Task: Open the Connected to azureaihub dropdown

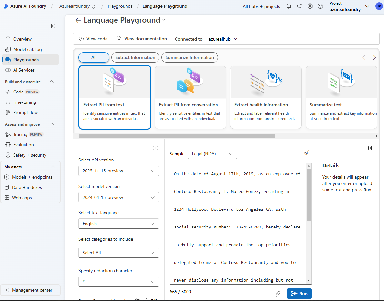Action: coord(223,39)
